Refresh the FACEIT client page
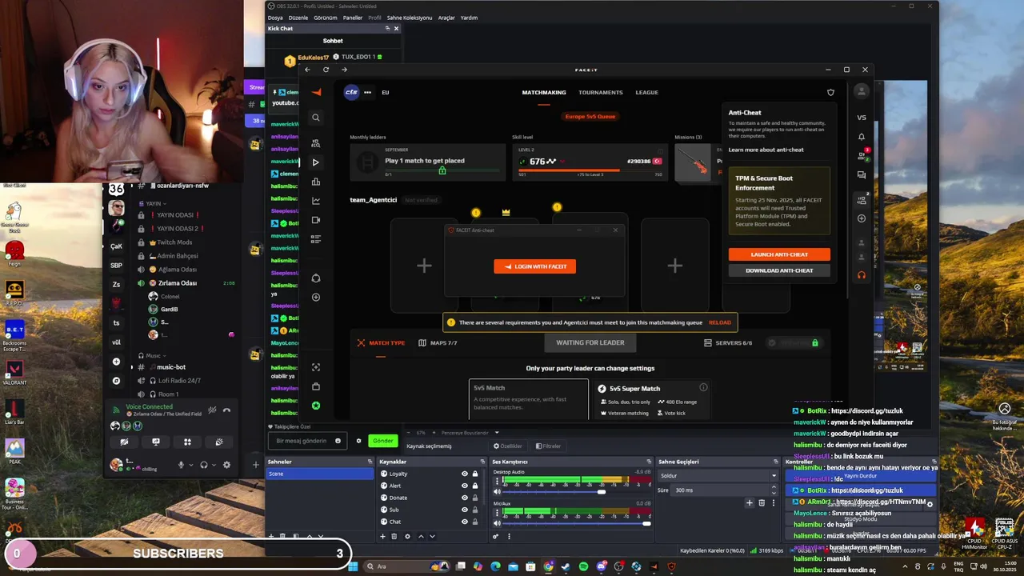This screenshot has width=1024, height=576. pos(326,70)
